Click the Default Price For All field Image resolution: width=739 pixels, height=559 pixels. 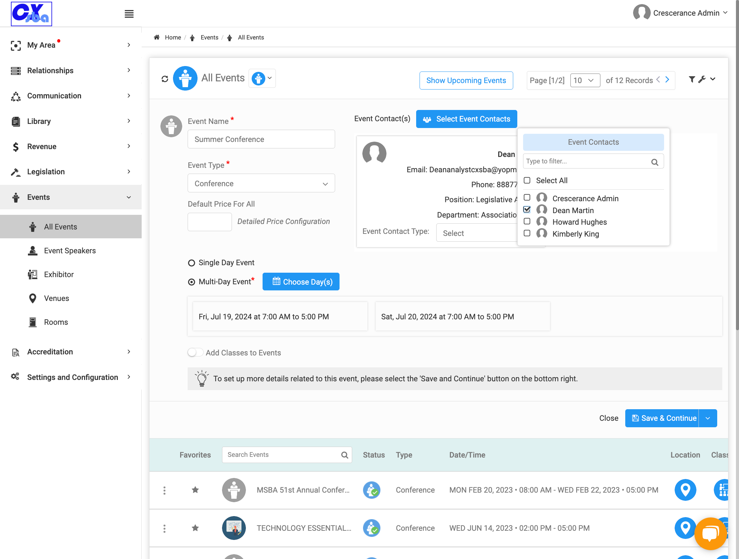pos(209,222)
